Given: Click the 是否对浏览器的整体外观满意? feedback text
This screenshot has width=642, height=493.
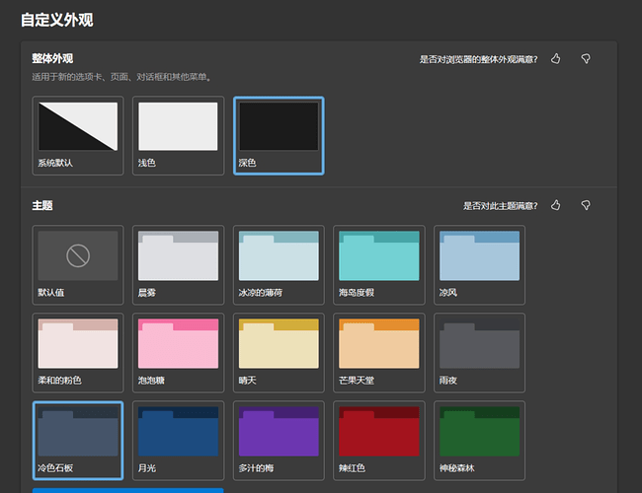Looking at the screenshot, I should tap(479, 60).
